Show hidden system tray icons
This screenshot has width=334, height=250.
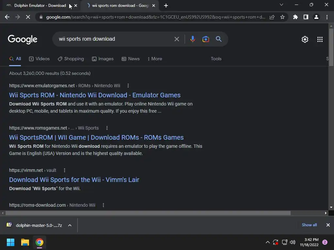(268, 242)
